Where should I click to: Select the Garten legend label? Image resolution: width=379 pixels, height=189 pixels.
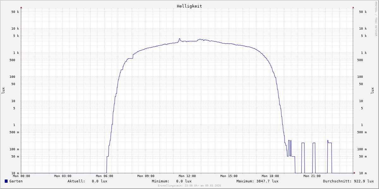tap(16, 181)
